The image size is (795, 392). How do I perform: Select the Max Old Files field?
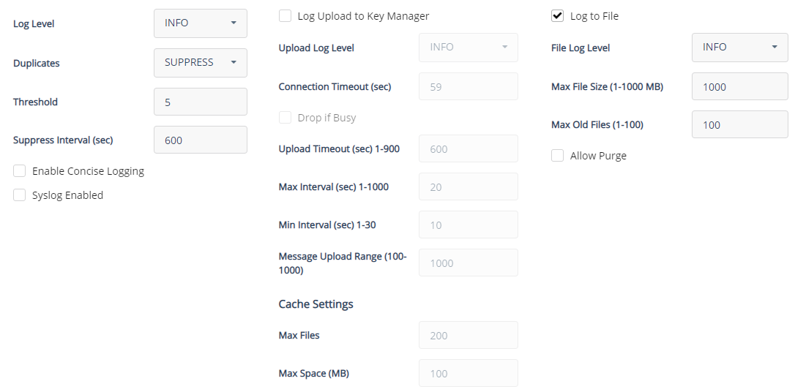click(x=739, y=125)
